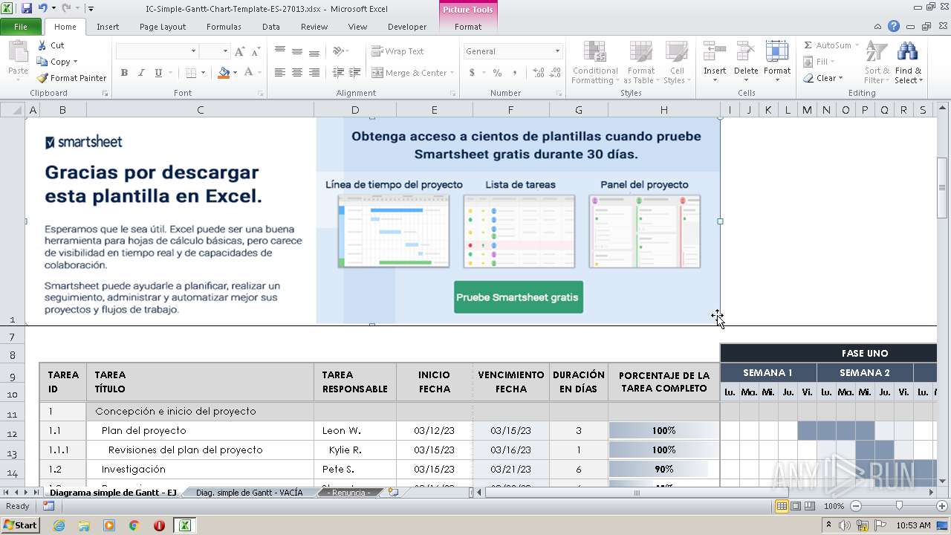
Task: Open Internet Explorer from taskbar
Action: (x=59, y=525)
